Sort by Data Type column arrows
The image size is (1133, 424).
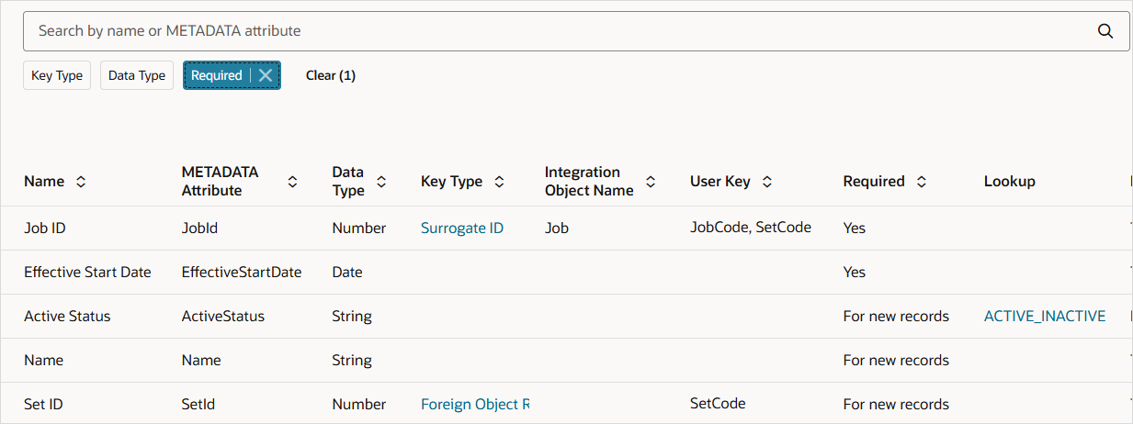point(381,182)
